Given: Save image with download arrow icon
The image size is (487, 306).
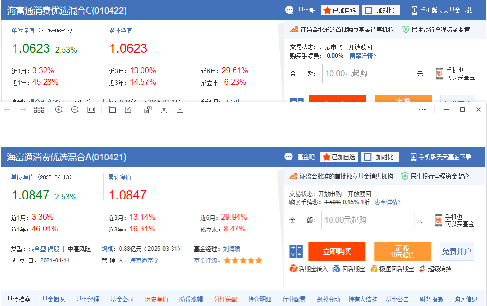Looking at the screenshot, I should coord(180,109).
